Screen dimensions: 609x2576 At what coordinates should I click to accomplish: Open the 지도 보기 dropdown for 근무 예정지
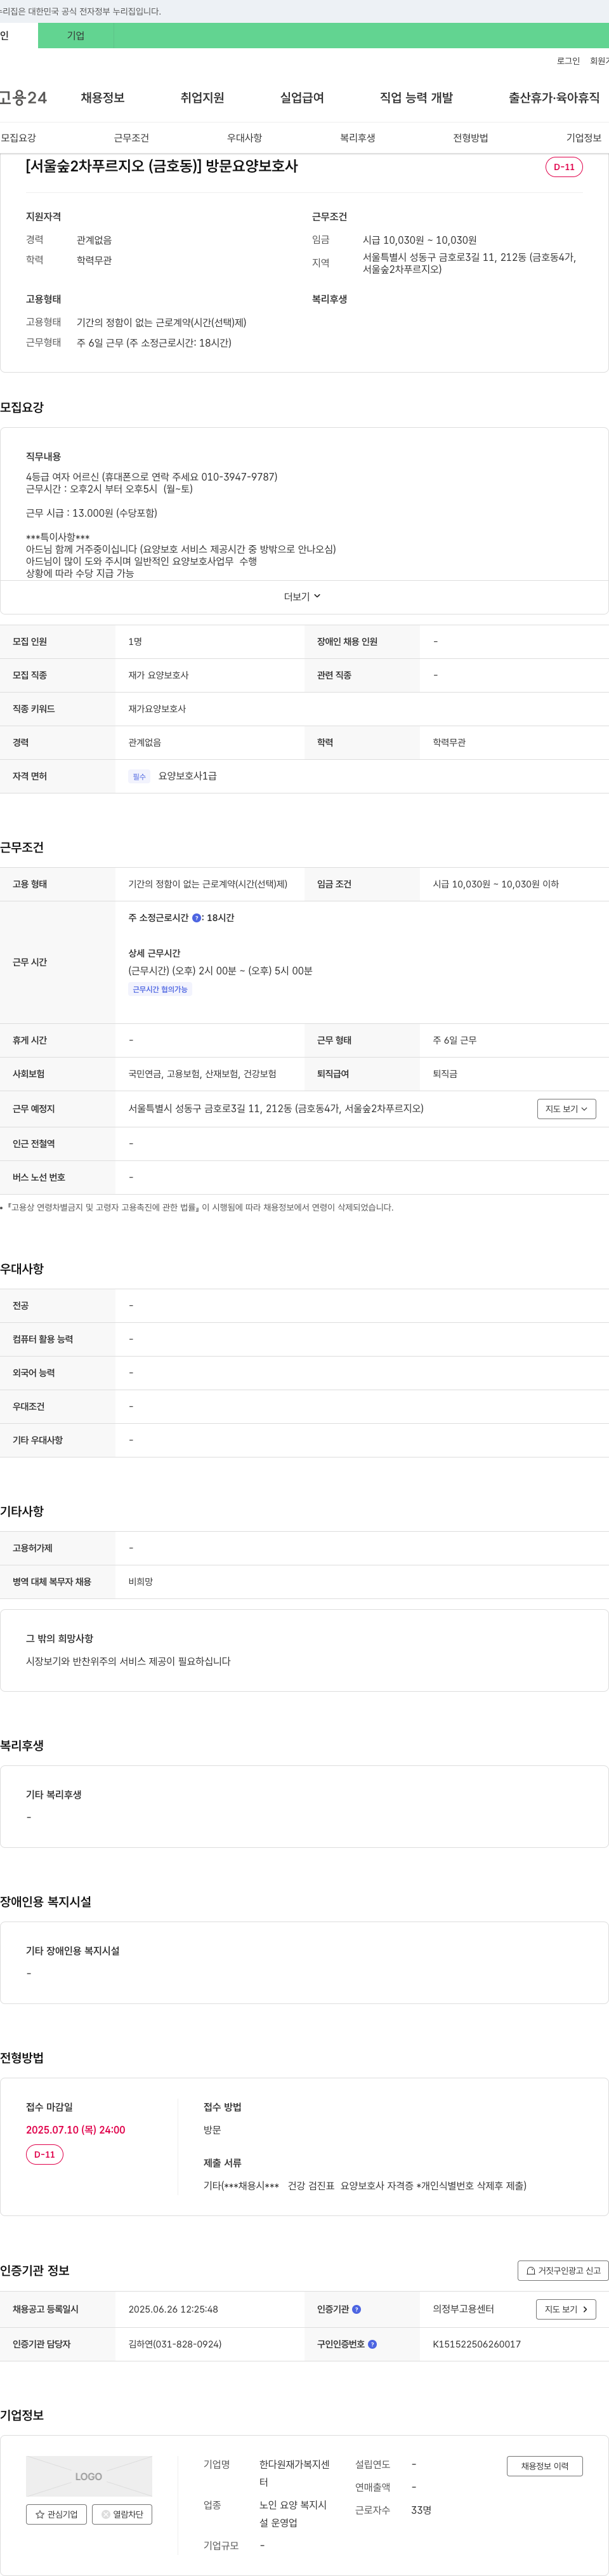[x=566, y=1108]
